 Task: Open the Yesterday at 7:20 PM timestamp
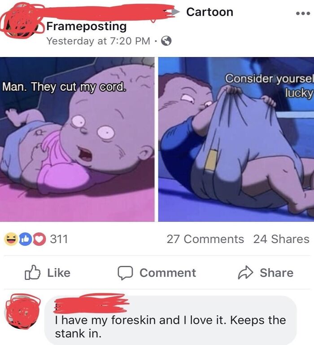[x=98, y=41]
